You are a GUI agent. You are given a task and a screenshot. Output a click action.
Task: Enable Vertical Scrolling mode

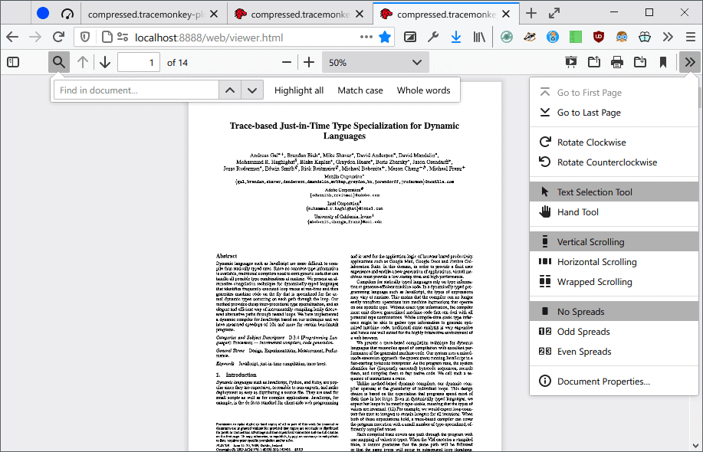click(614, 241)
